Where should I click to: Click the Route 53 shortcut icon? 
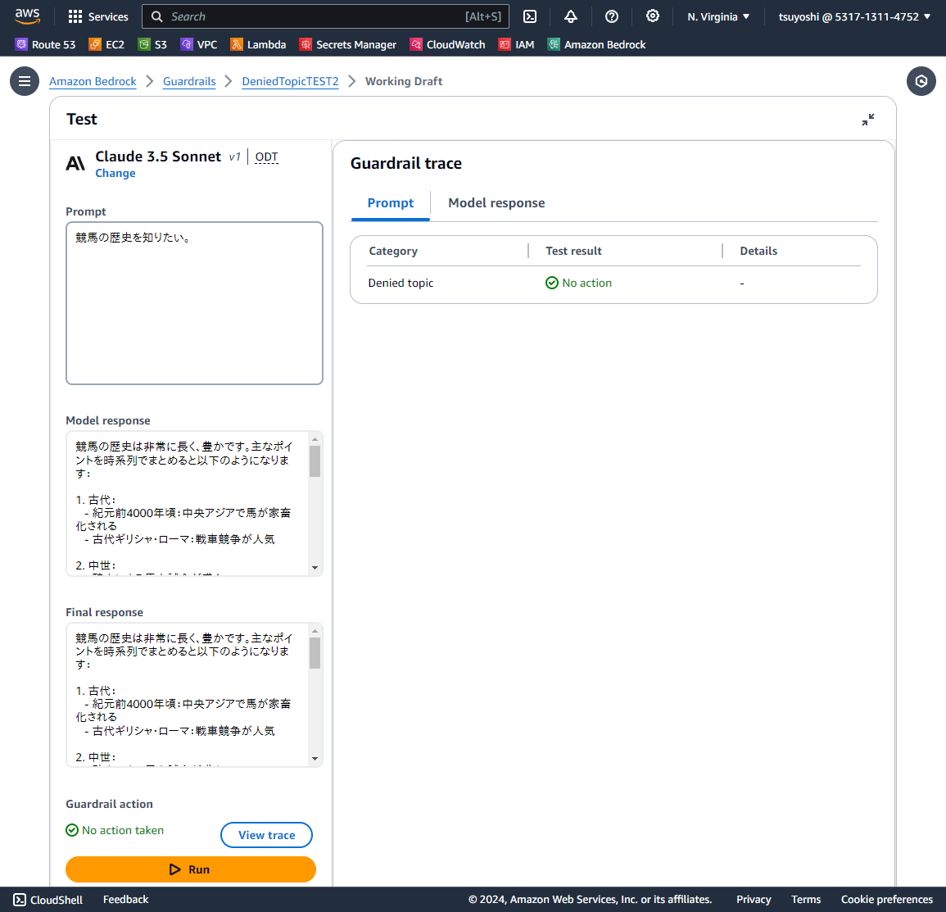21,44
